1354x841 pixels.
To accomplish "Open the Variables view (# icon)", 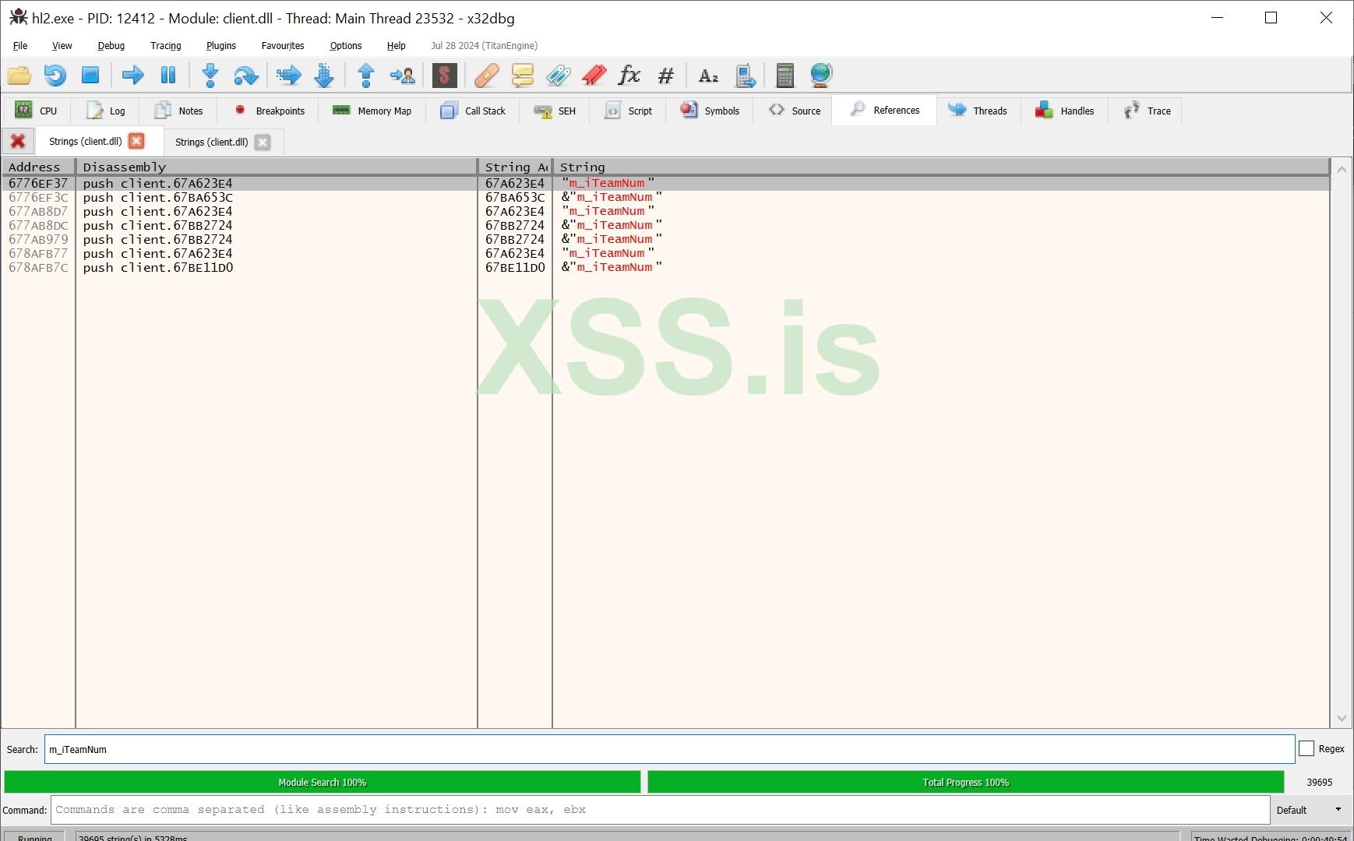I will tap(665, 76).
